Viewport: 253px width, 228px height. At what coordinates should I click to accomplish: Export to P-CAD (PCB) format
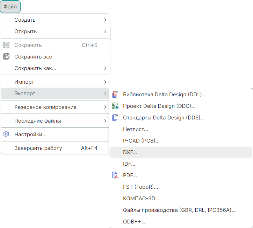141,141
